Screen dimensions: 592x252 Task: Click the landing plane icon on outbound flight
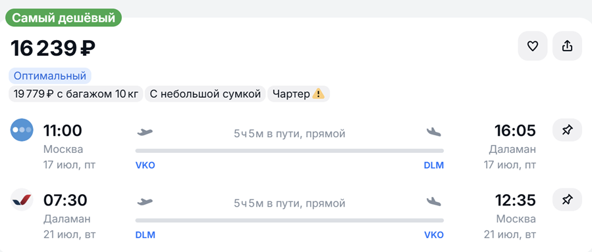click(434, 132)
